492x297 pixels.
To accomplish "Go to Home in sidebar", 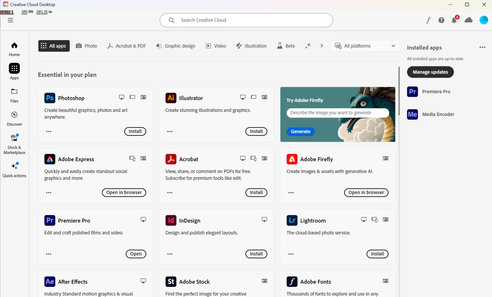I will 14,49.
